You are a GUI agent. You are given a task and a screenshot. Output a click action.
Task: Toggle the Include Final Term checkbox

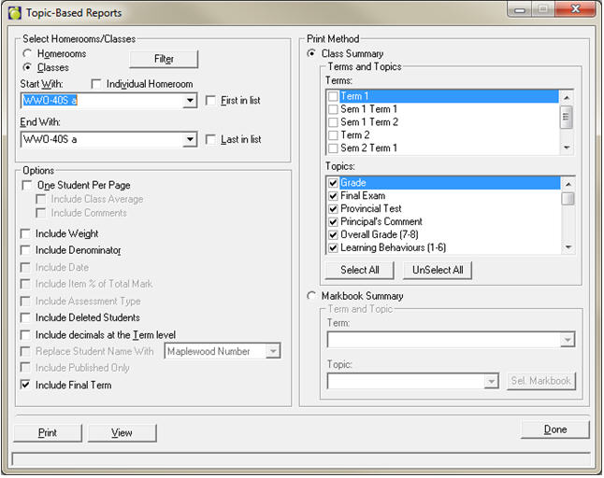pyautogui.click(x=27, y=386)
